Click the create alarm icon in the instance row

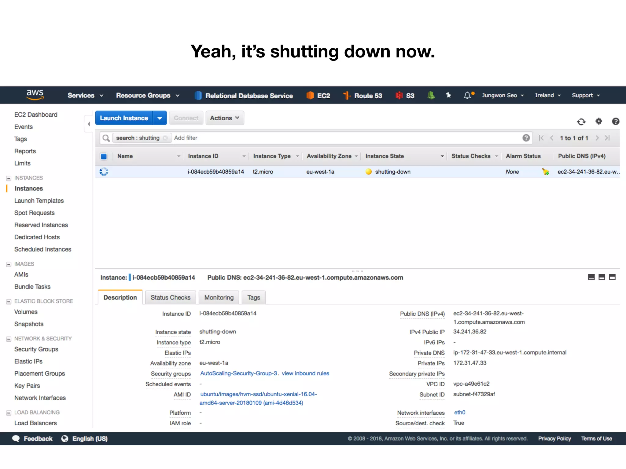click(x=546, y=172)
